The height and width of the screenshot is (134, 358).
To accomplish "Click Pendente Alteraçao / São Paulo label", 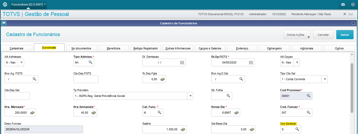I will (x=312, y=14).
